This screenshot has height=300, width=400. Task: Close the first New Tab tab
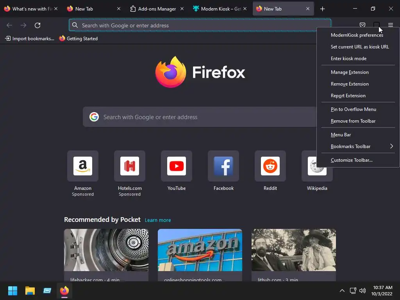pyautogui.click(x=119, y=9)
